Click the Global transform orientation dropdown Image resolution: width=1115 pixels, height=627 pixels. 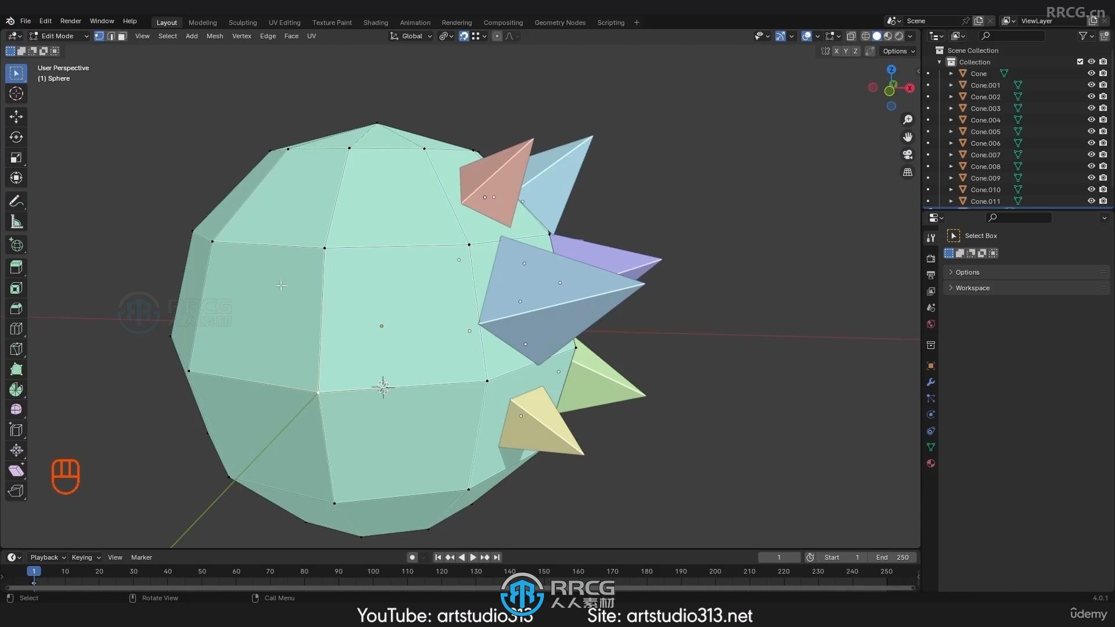[412, 36]
